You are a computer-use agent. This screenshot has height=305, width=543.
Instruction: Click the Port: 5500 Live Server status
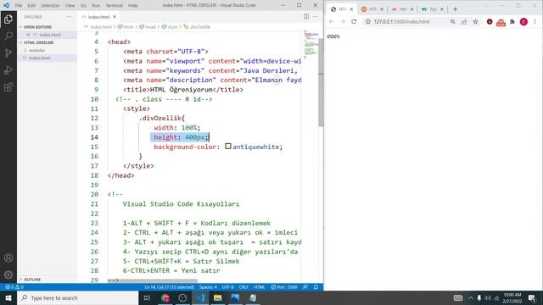(x=284, y=287)
